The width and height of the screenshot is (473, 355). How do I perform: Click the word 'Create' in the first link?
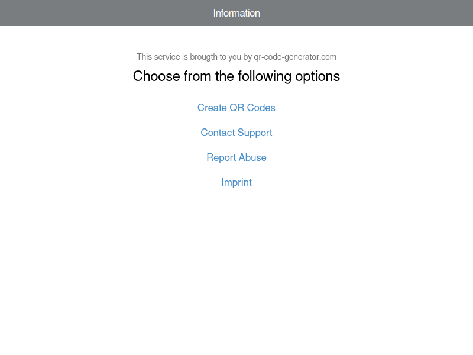click(212, 108)
